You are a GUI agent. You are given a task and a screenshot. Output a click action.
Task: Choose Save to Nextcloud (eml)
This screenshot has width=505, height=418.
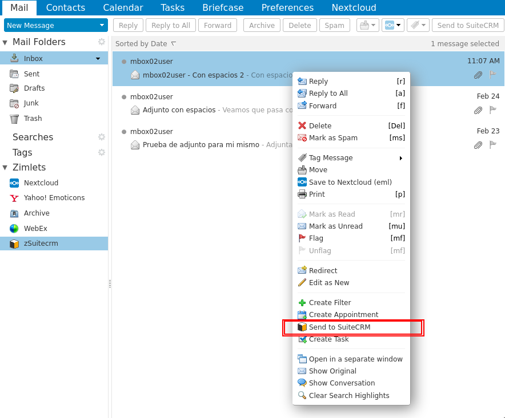351,182
